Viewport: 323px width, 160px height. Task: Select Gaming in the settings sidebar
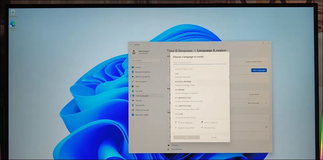tap(139, 101)
